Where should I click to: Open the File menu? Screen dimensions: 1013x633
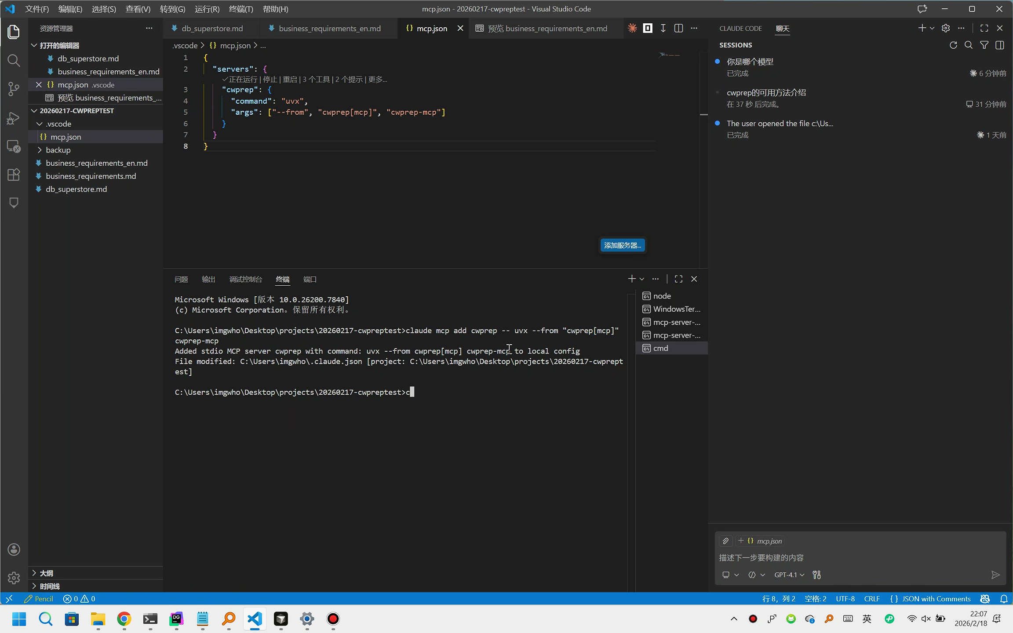tap(37, 9)
